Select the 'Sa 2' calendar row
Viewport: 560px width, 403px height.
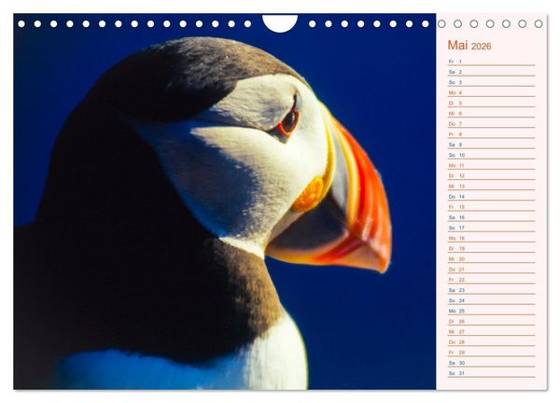pos(492,72)
